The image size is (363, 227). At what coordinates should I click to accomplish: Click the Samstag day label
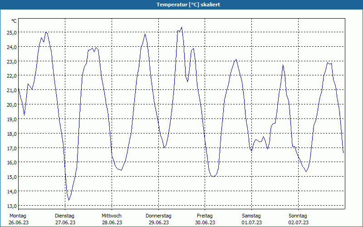251,216
